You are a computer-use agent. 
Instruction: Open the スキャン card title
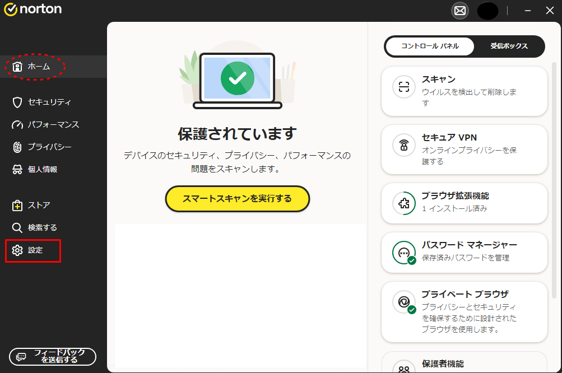(438, 79)
